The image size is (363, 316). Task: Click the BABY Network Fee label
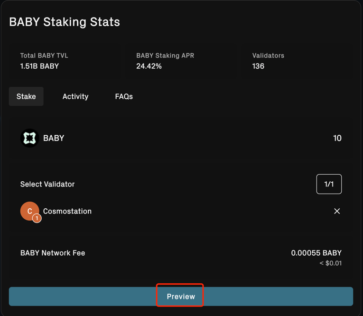(x=53, y=253)
